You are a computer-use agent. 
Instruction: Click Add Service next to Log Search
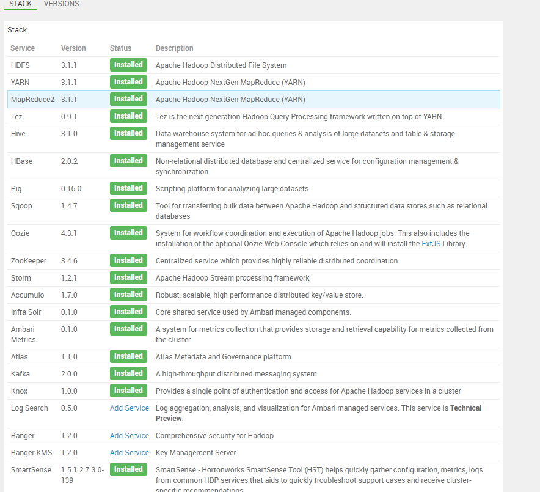pos(129,408)
